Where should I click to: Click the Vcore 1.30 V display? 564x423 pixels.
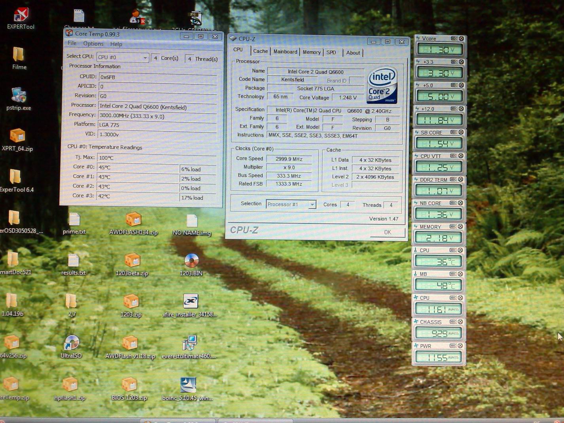[x=439, y=50]
